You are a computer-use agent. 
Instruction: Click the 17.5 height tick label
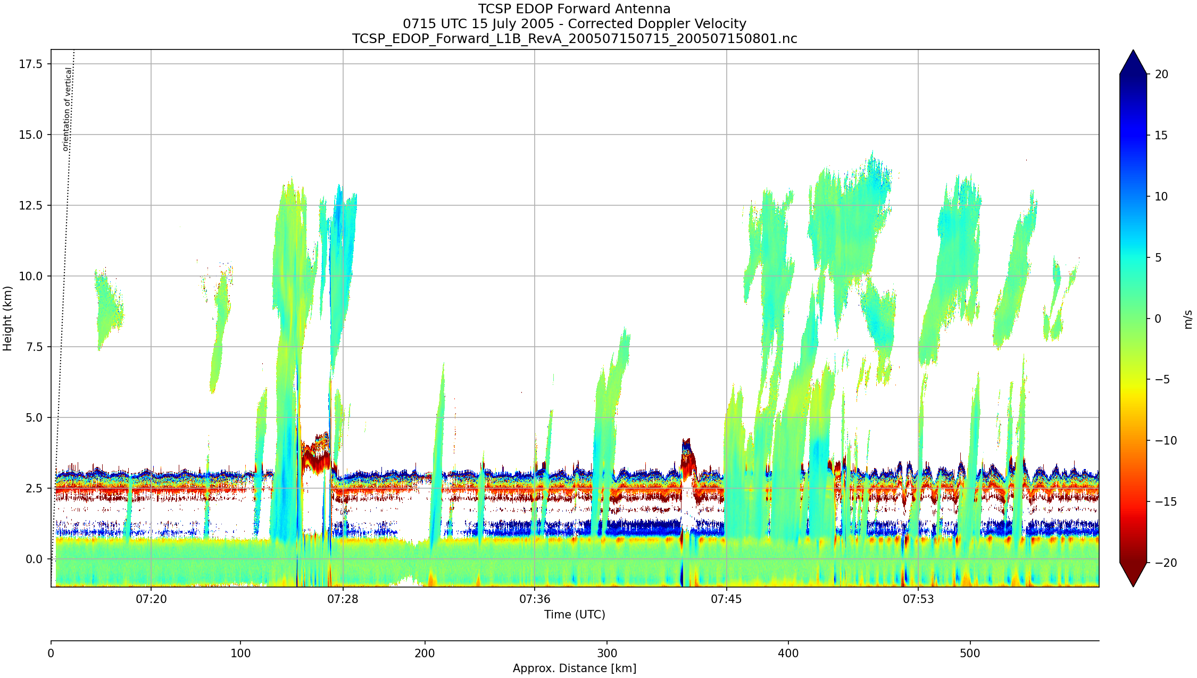click(x=31, y=64)
